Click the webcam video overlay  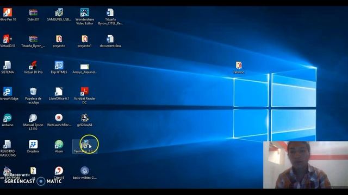[x=306, y=165]
